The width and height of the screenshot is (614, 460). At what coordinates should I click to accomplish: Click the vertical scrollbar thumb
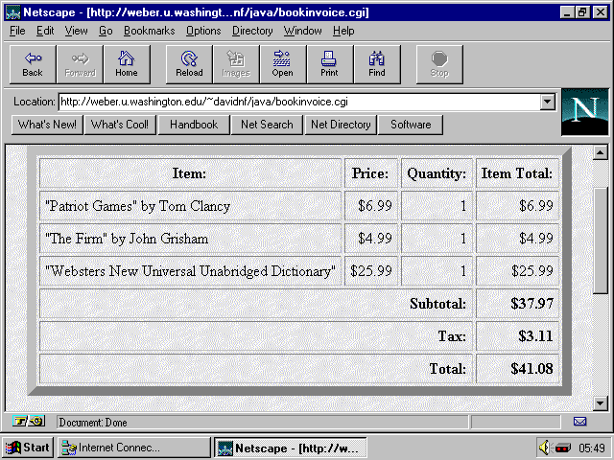601,241
